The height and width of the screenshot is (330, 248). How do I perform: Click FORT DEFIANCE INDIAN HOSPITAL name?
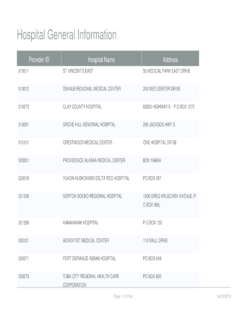[90, 258]
